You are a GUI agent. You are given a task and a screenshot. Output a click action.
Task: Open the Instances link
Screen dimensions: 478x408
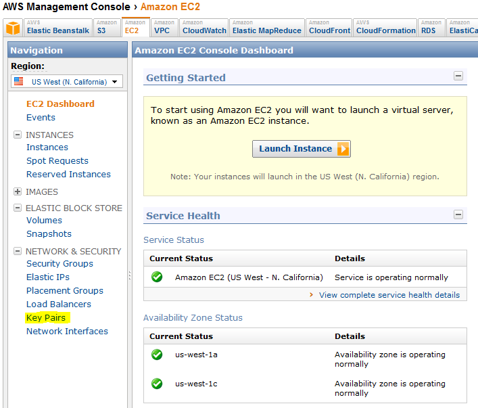47,147
